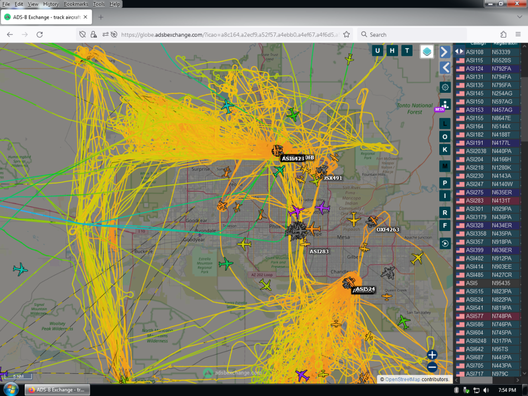The height and width of the screenshot is (396, 528).
Task: Toggle the H map button
Action: pos(392,51)
